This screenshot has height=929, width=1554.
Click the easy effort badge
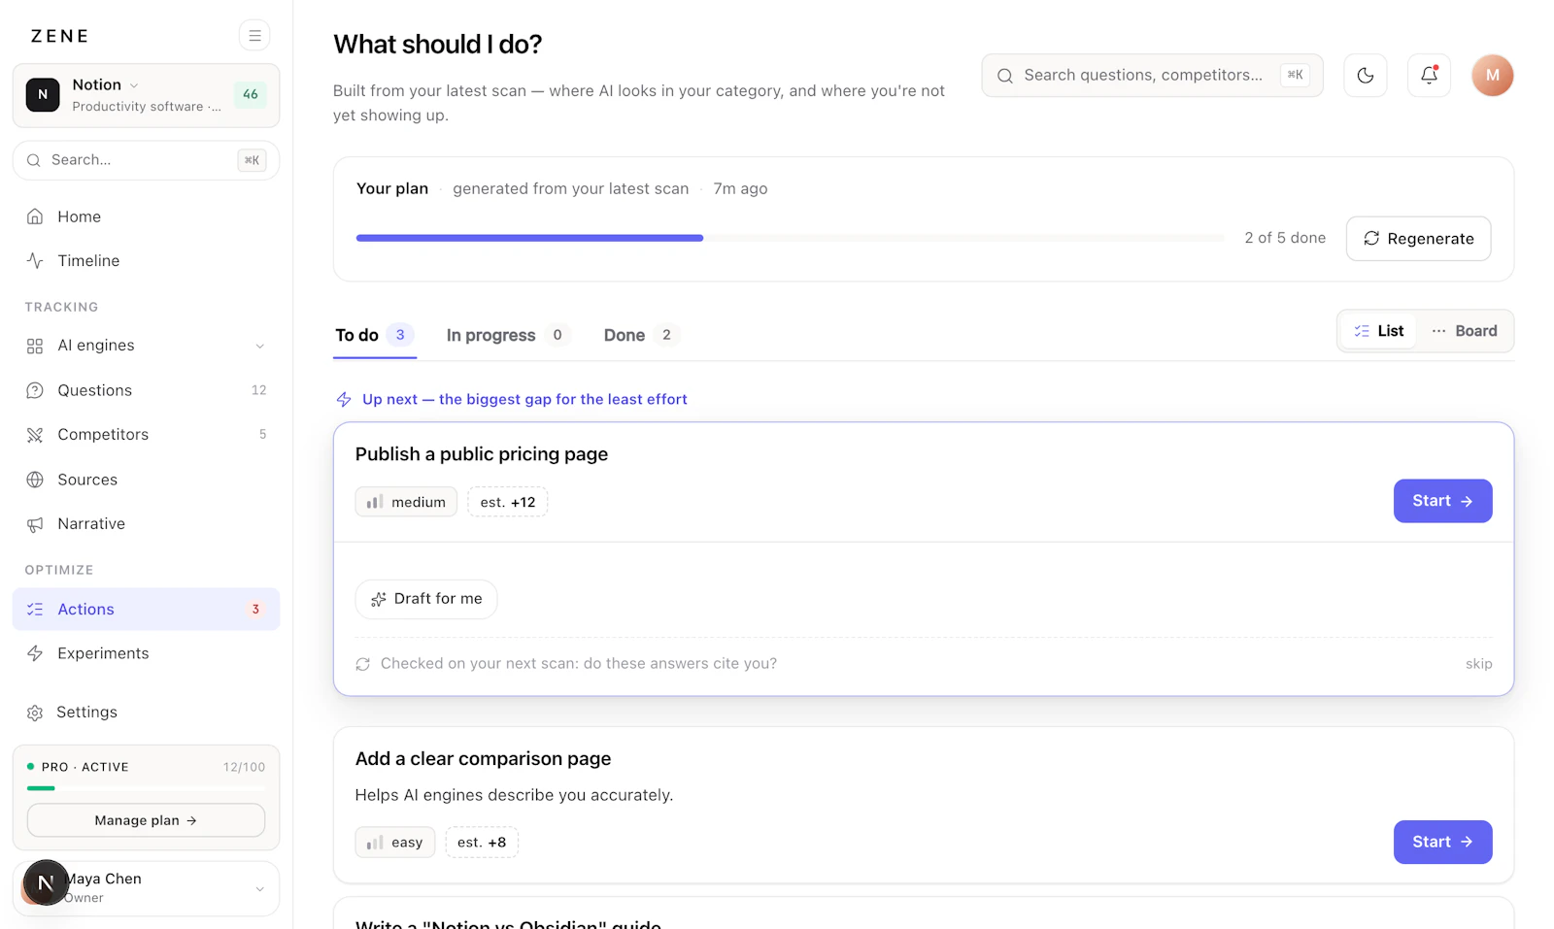pos(395,843)
